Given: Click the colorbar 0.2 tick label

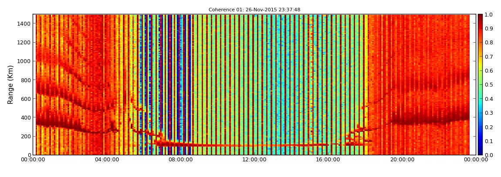Looking at the screenshot, I should click(488, 127).
